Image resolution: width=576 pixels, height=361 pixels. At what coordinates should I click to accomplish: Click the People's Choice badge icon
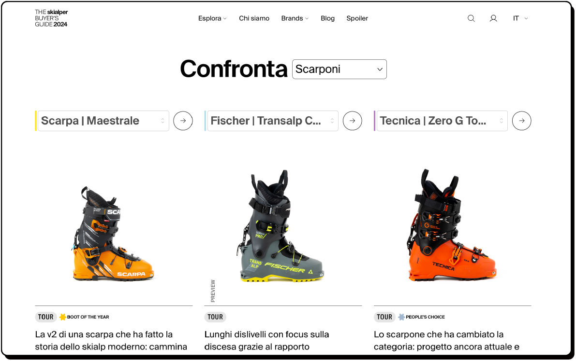[x=401, y=317]
